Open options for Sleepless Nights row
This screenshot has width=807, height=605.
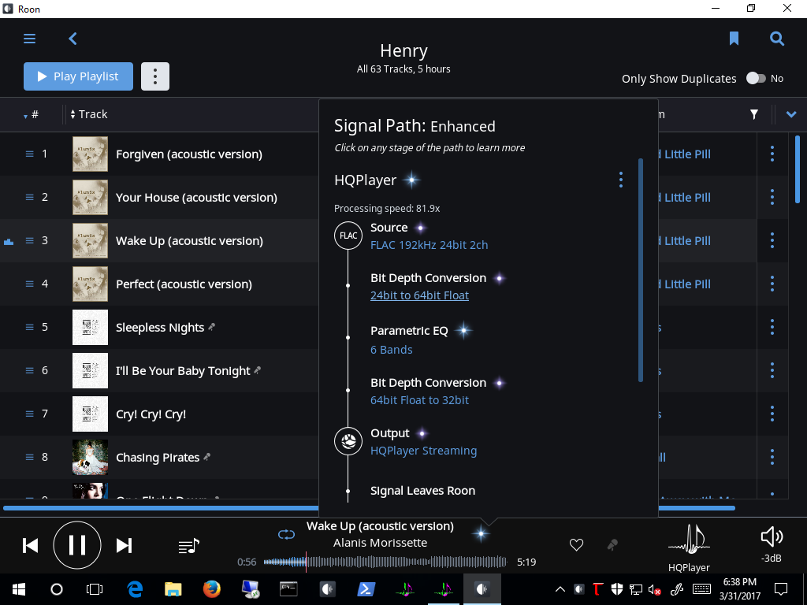click(x=772, y=327)
